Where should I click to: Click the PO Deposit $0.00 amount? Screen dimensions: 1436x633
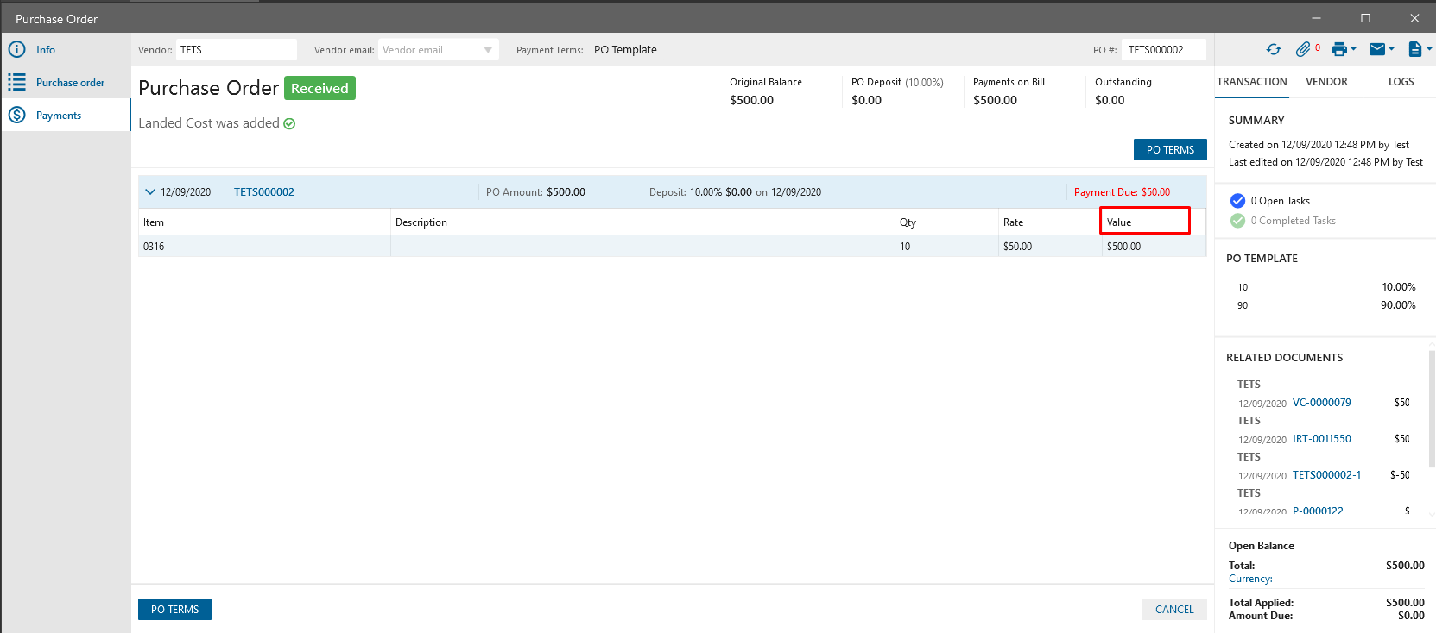pos(866,100)
